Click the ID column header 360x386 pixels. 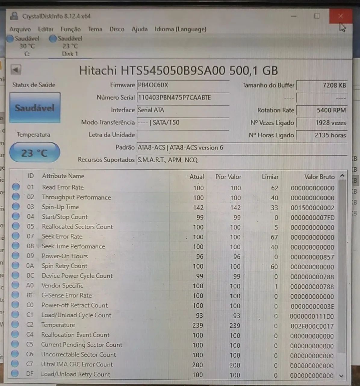click(x=31, y=176)
